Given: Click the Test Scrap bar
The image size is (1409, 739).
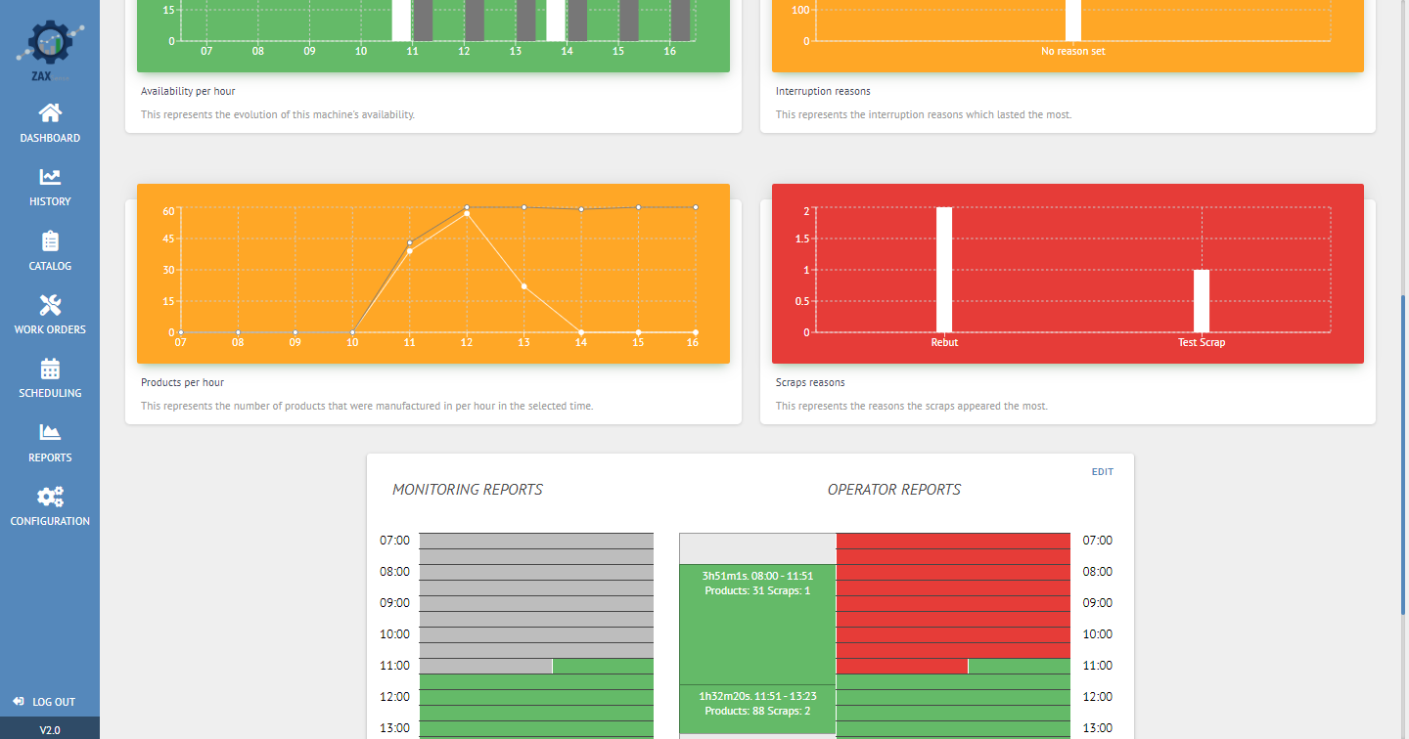Looking at the screenshot, I should (x=1202, y=301).
